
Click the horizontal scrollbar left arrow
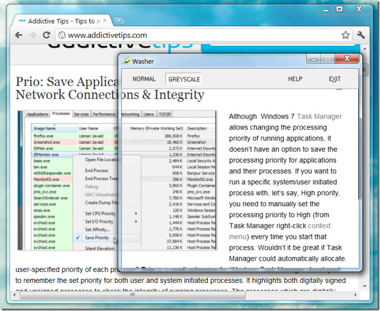tap(14, 295)
